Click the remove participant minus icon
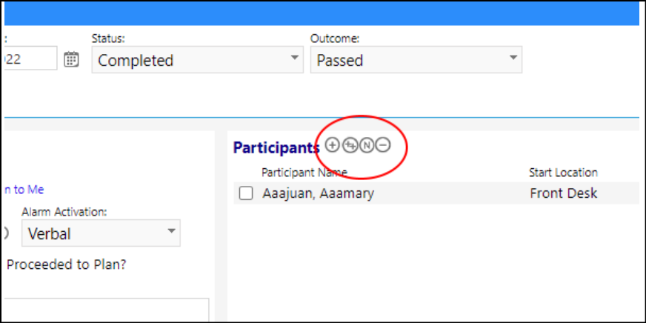Viewport: 646px width, 323px height. click(383, 145)
